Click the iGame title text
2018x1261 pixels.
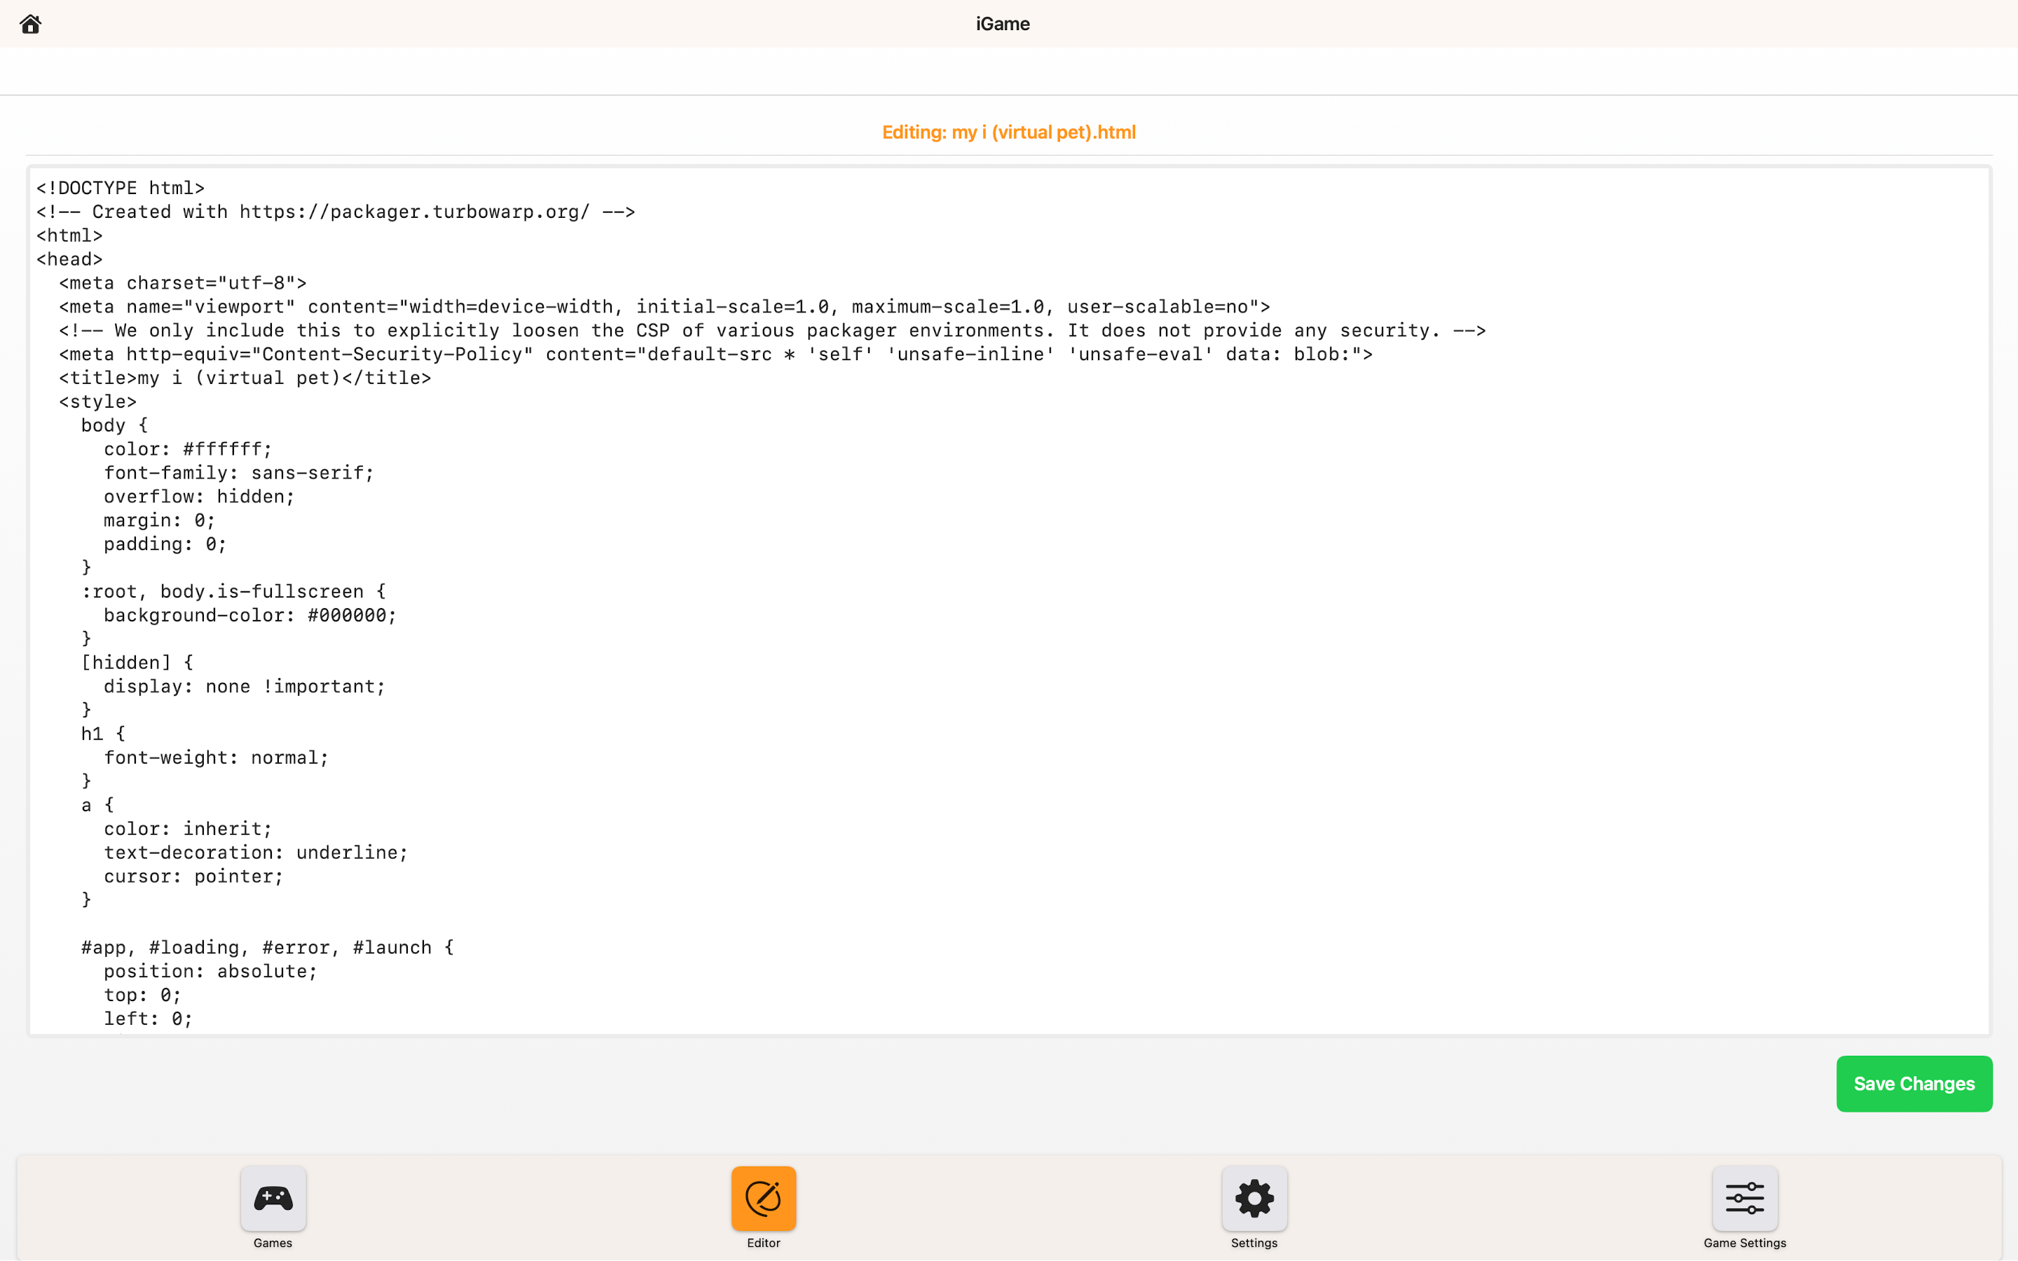1003,25
